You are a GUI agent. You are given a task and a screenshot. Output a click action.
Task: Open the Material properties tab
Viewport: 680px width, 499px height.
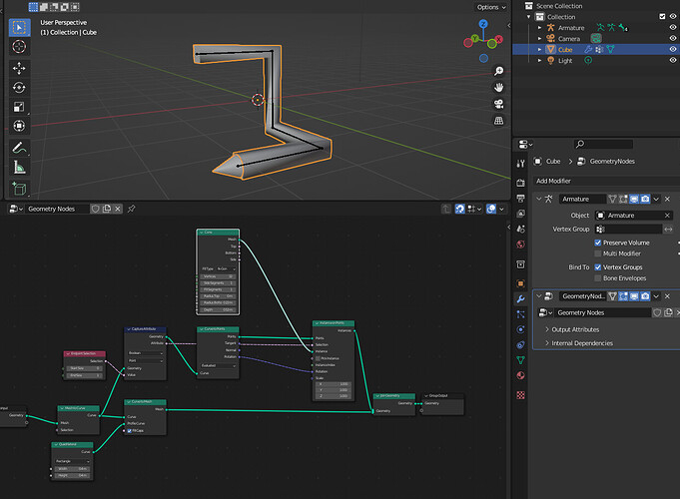click(x=521, y=376)
